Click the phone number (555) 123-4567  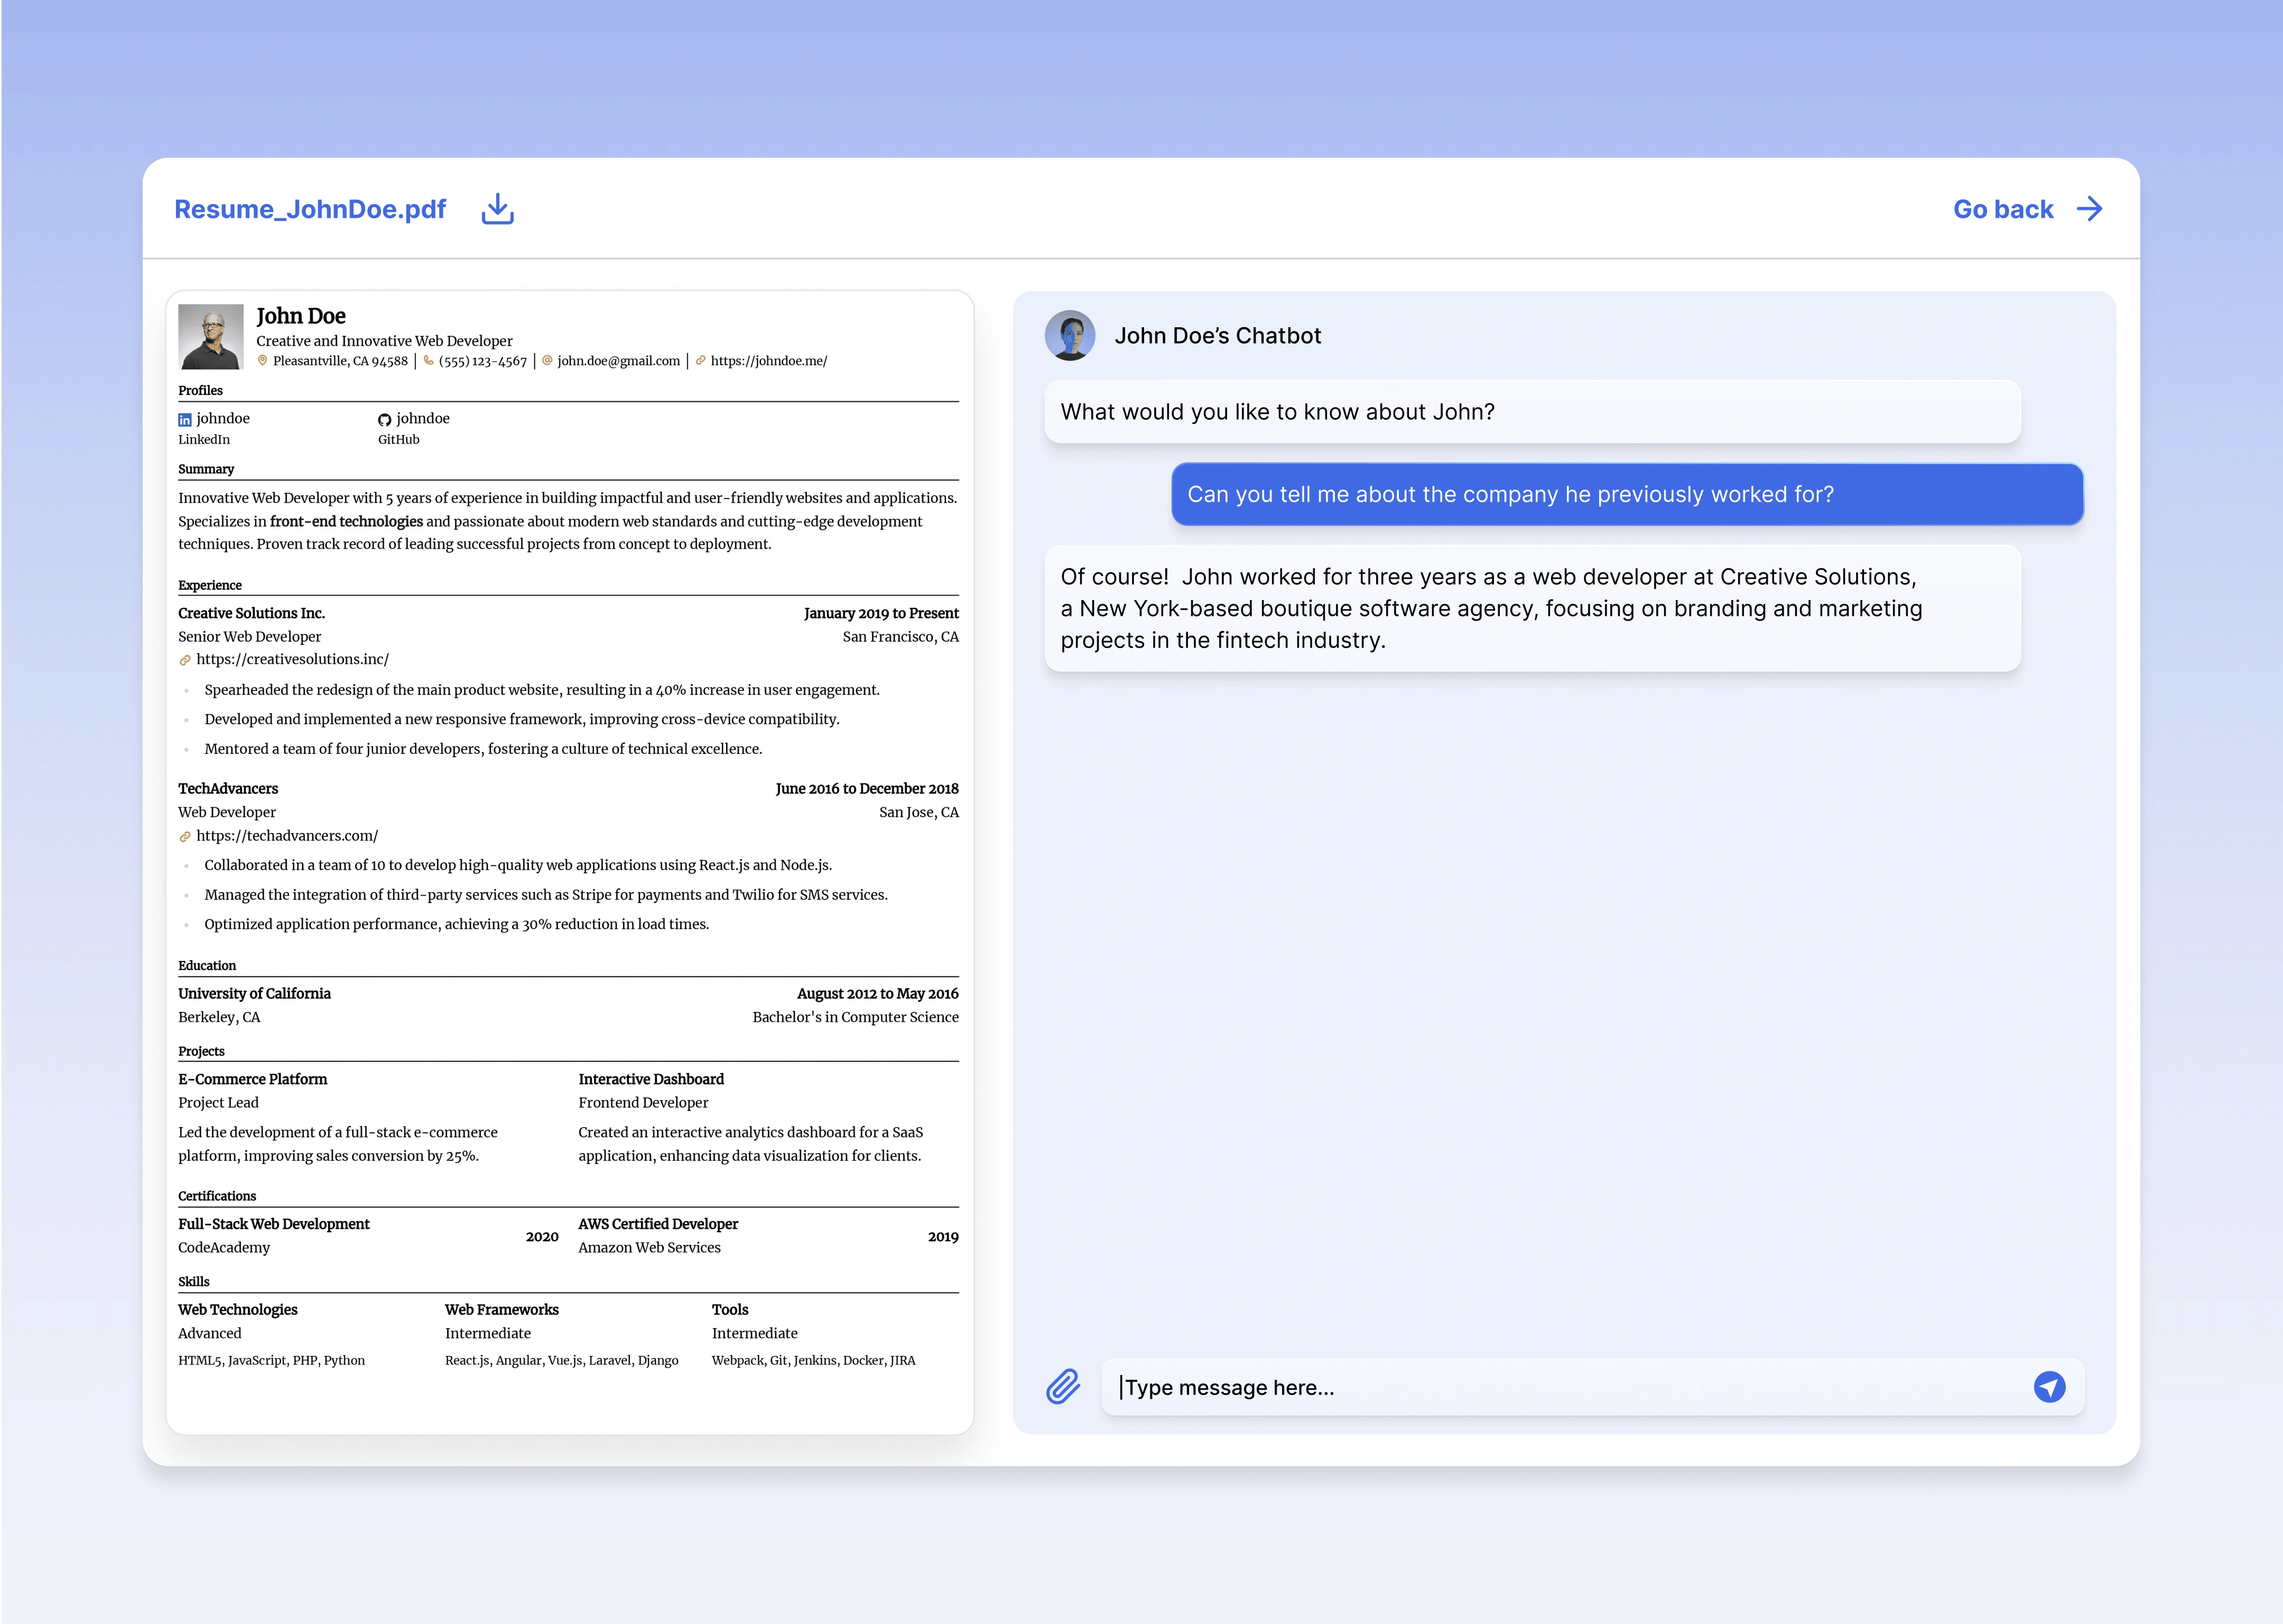tap(483, 361)
